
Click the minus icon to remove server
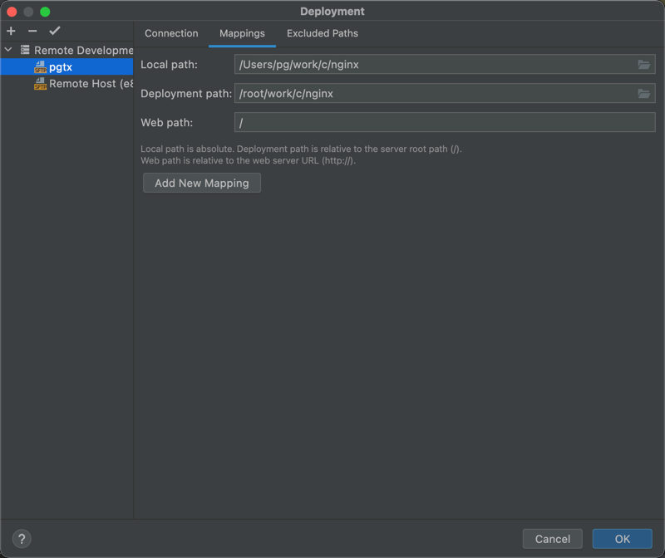32,31
